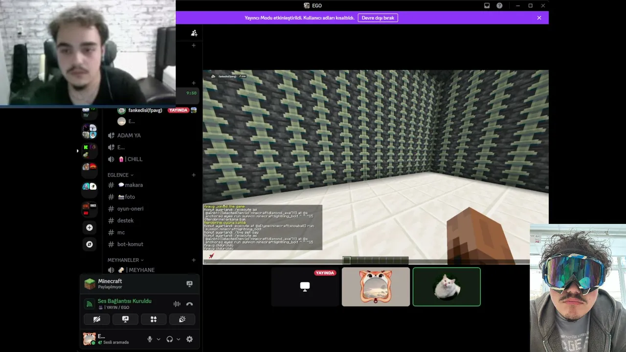Select the stream tile with the YAYINDA badge
The image size is (626, 352).
pos(305,286)
